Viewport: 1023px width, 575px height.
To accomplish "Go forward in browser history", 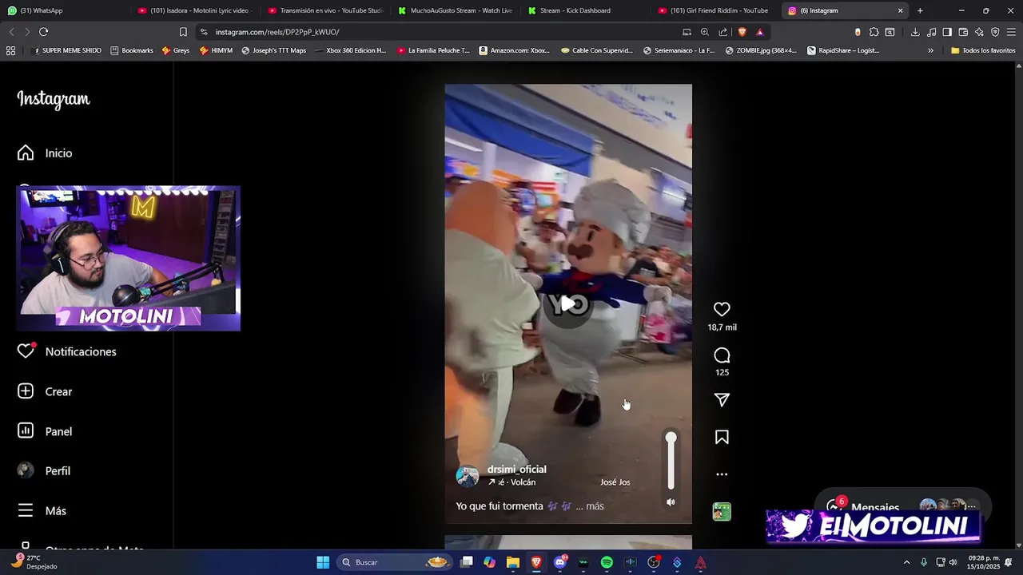I will point(27,32).
